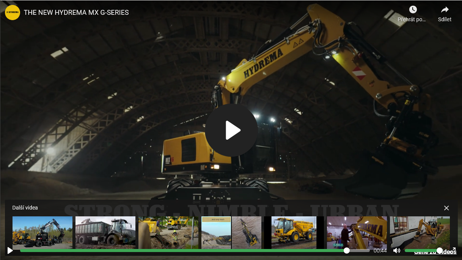
Task: Open the suggested video labeled 'and long reach'
Action: pyautogui.click(x=231, y=233)
